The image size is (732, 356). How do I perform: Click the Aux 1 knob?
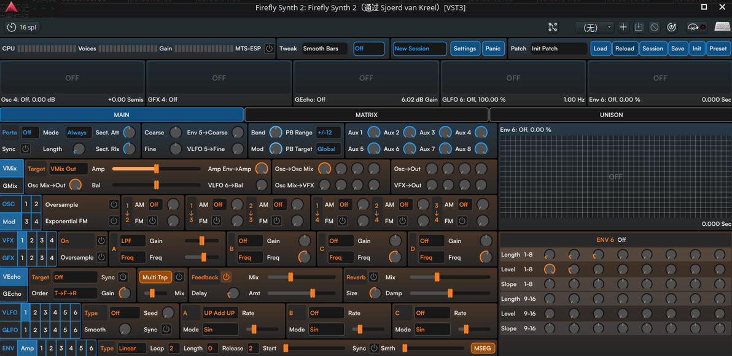click(x=374, y=133)
